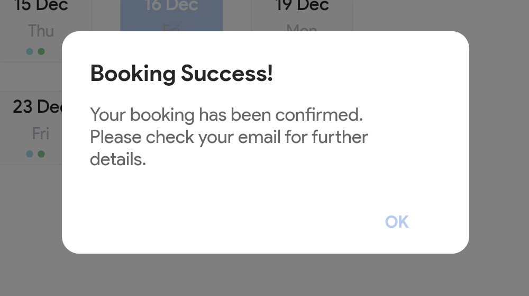Click the green dot under 23 Dec Fri
This screenshot has width=529, height=296.
pyautogui.click(x=41, y=154)
